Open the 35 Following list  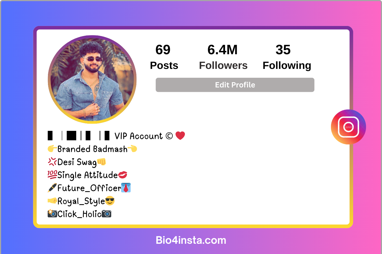[287, 57]
